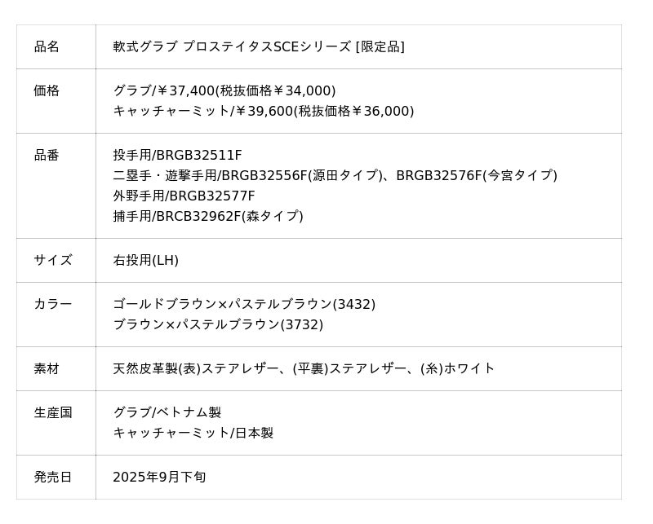The height and width of the screenshot is (524, 653).
Task: Click the サイズ label cell
Action: pos(53,260)
